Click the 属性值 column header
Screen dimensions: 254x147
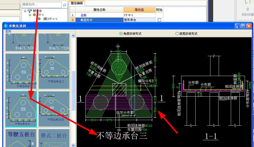pyautogui.click(x=139, y=10)
